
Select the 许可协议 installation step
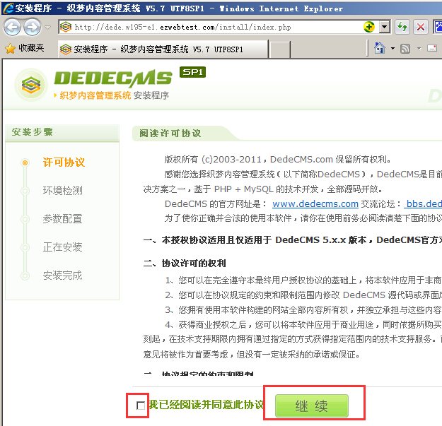(64, 162)
